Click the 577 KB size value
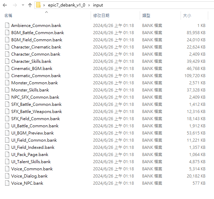Image resolution: width=214 pixels, height=199 pixels. [x=199, y=183]
